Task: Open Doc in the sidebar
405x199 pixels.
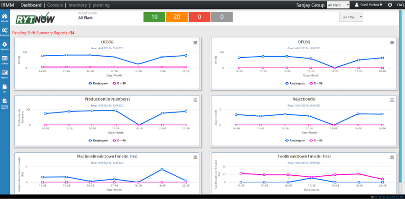Action: [4, 88]
